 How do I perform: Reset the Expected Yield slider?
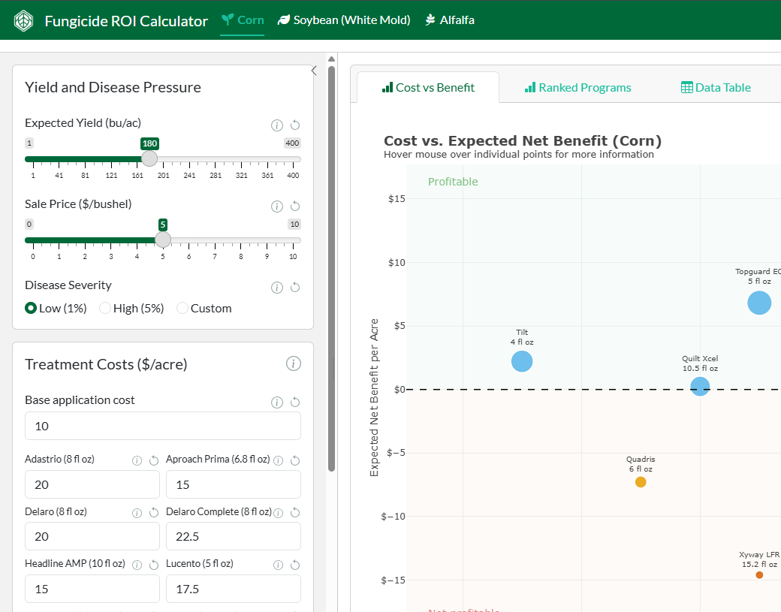point(295,125)
